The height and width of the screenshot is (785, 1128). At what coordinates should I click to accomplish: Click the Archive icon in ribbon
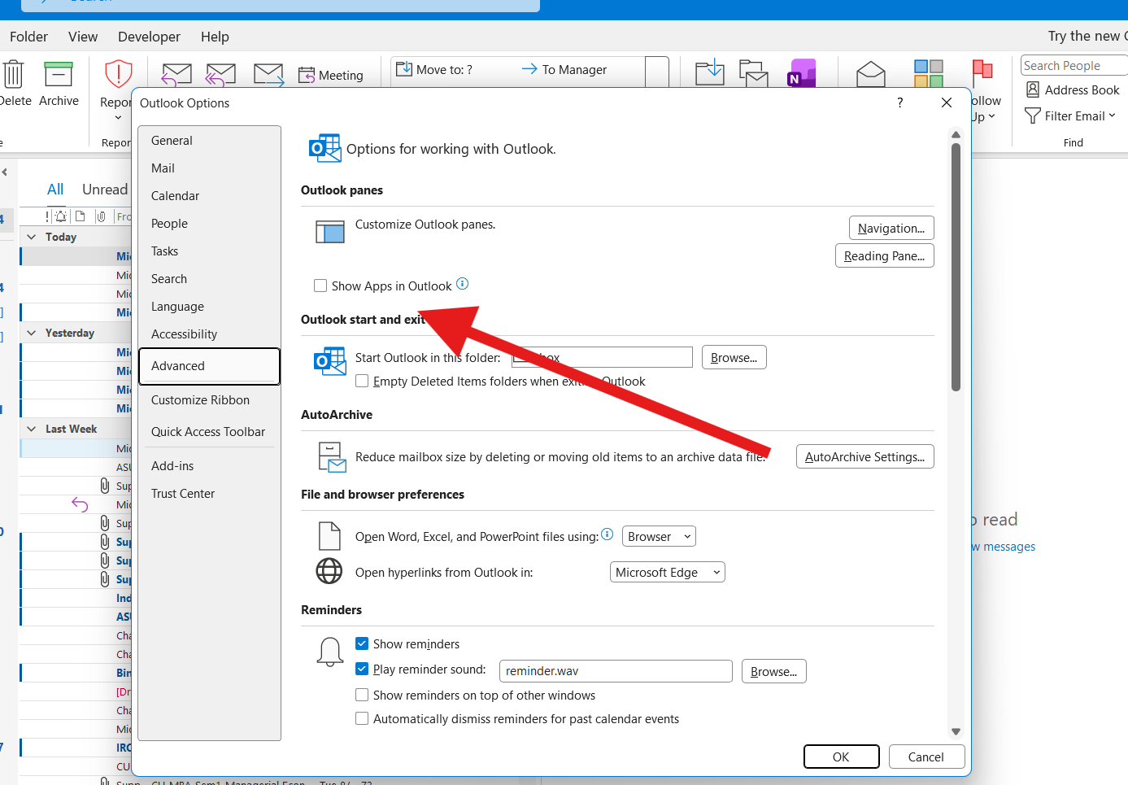tap(59, 74)
